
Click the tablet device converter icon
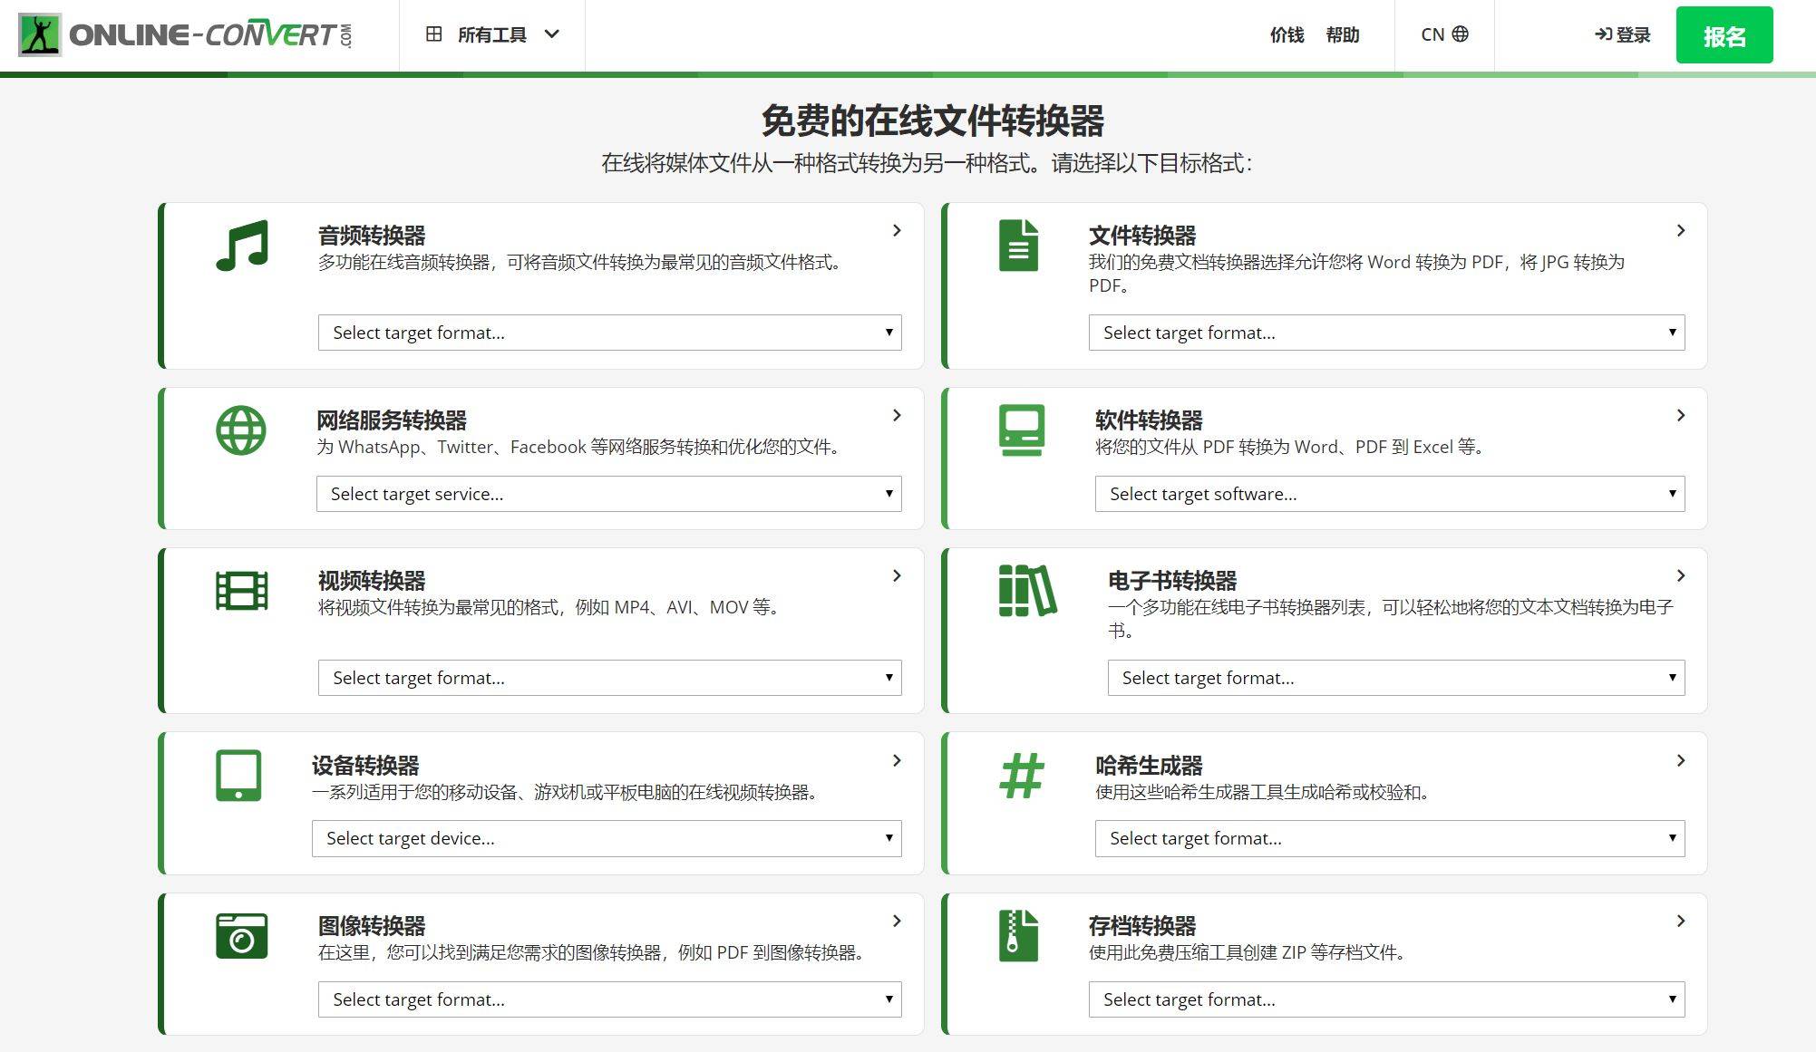238,775
